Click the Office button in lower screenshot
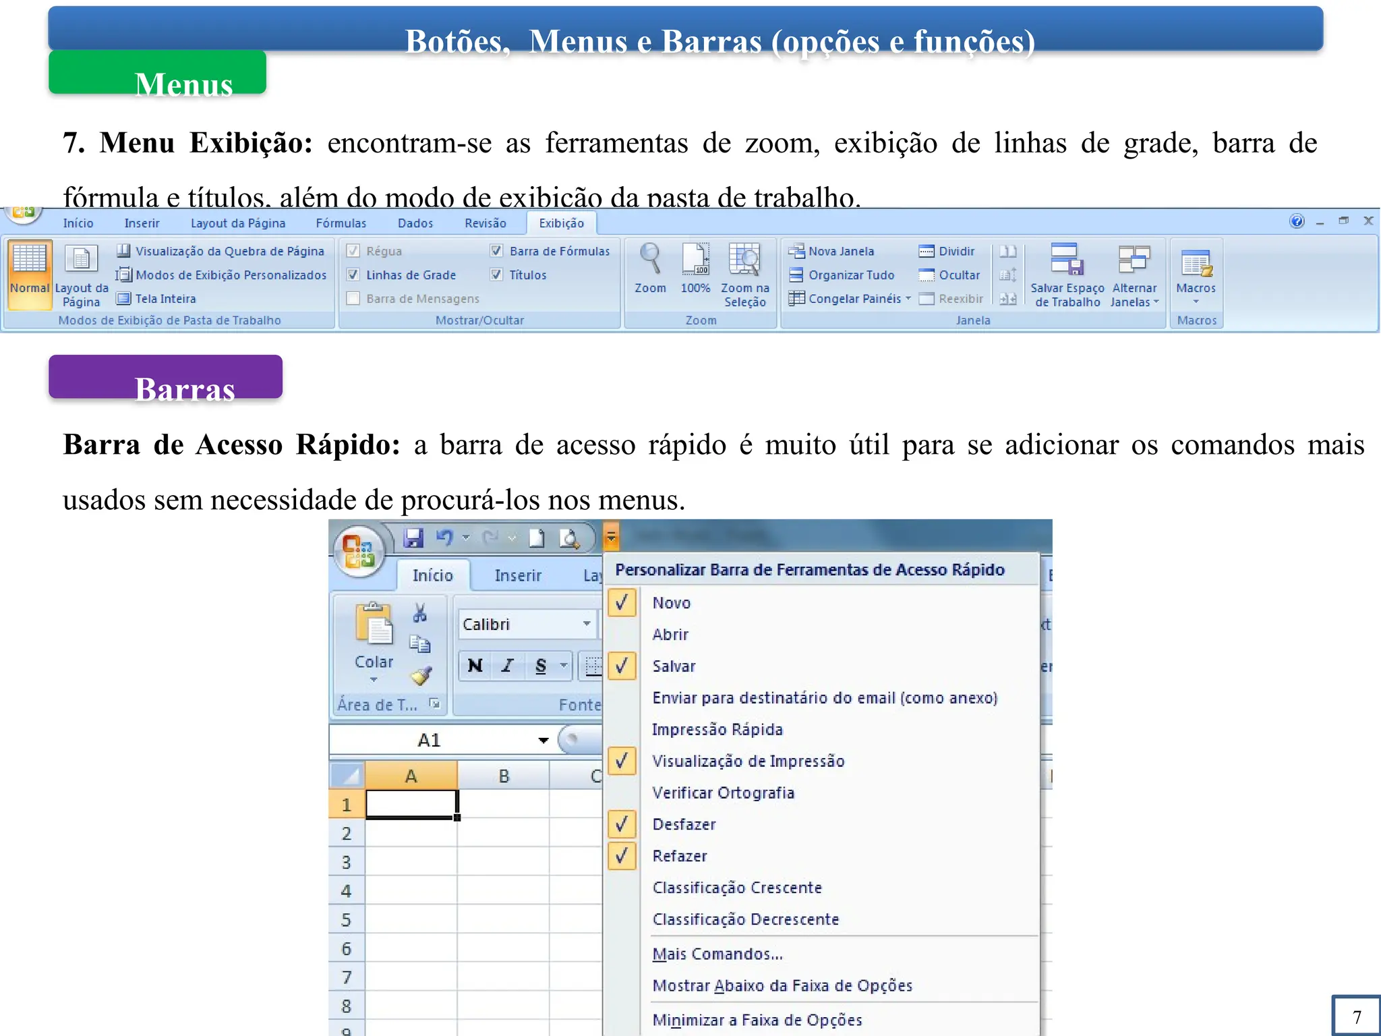Viewport: 1381px width, 1036px height. click(x=358, y=552)
